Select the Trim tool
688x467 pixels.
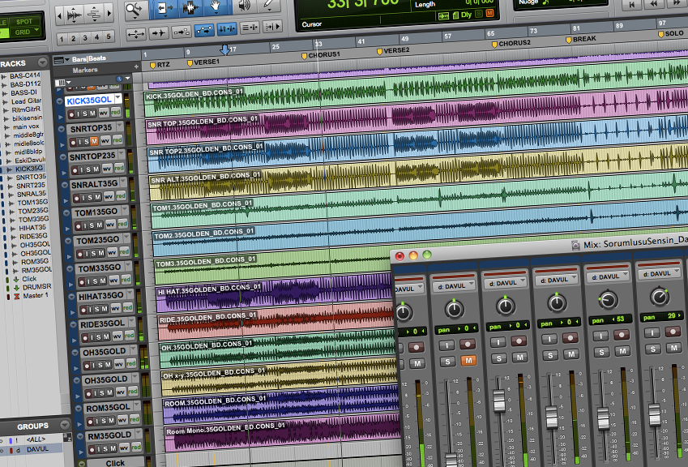point(165,8)
